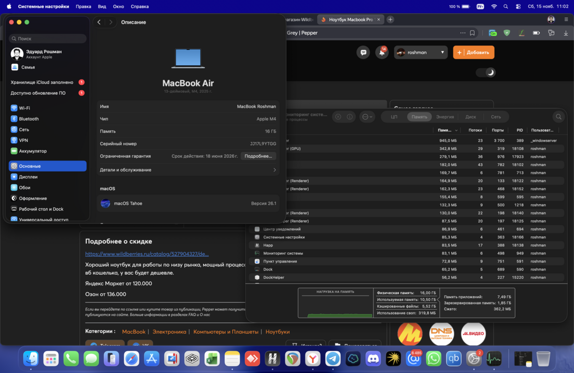Open Компьютеры и Планшеты category link
Screen dimensions: 574x373
[x=226, y=331]
